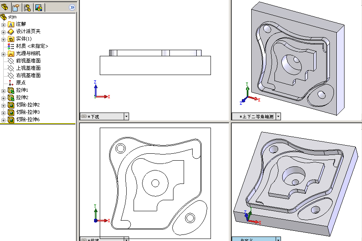Click the XYZ triad in the upper isometric viewport
Image resolution: width=362 pixels, height=241 pixels.
point(250,94)
